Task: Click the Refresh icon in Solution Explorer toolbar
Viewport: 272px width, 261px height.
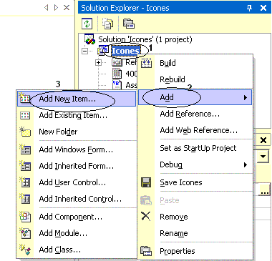Action: tap(87, 24)
